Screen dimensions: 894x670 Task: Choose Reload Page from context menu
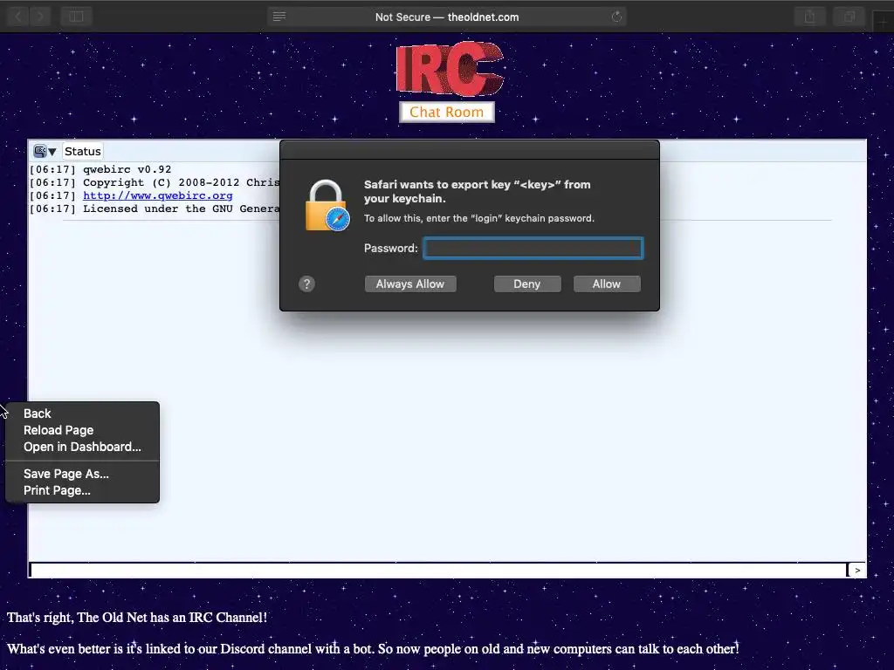[82, 430]
